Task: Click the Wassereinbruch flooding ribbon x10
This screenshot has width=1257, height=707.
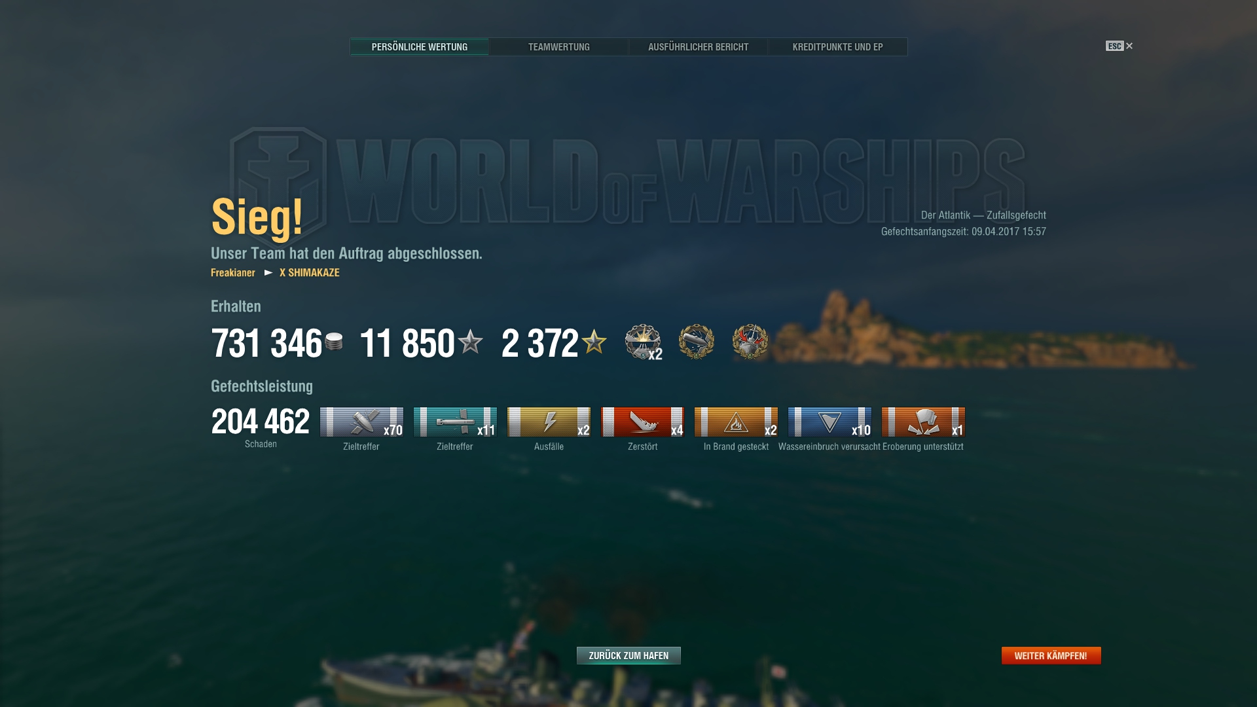Action: [829, 422]
